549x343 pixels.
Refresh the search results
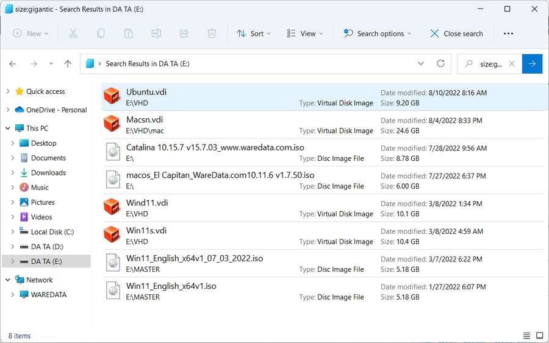pyautogui.click(x=441, y=63)
